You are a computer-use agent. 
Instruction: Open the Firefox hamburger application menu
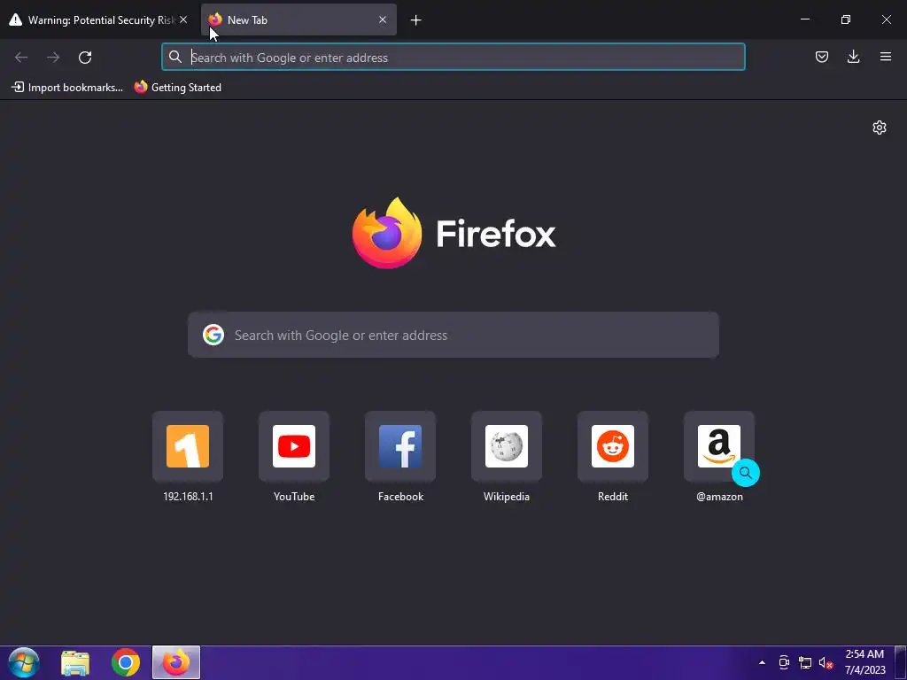click(885, 57)
